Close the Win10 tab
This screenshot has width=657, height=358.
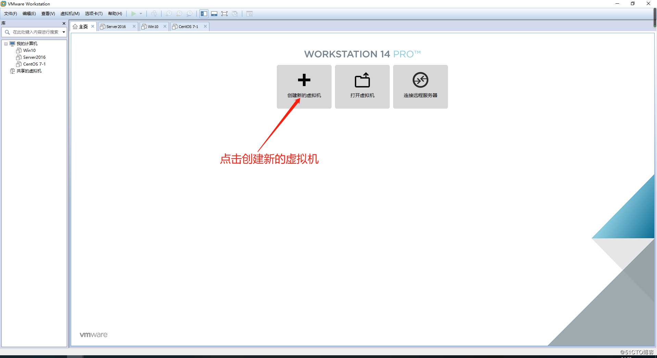165,26
